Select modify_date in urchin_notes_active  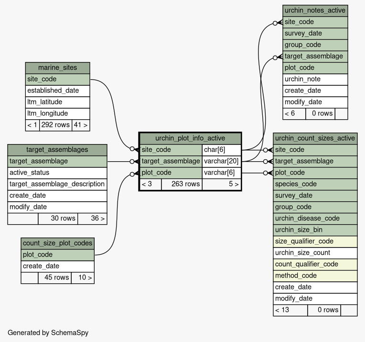click(315, 102)
